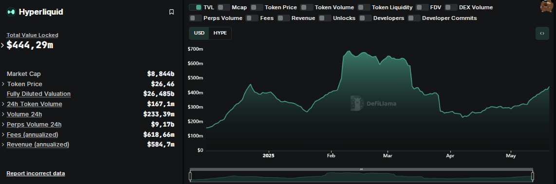Switch on the Revenue toggle

[x=283, y=18]
